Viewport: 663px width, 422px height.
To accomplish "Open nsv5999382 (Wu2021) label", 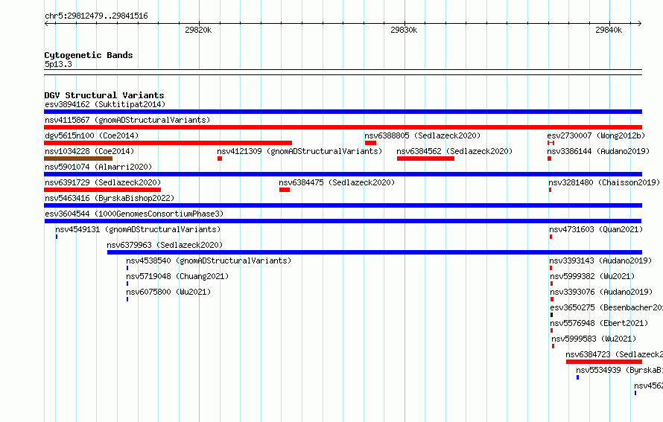I will coord(592,276).
